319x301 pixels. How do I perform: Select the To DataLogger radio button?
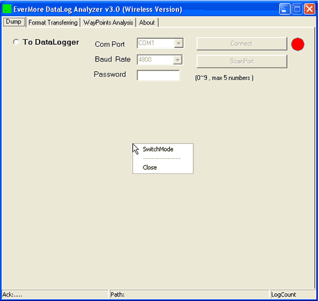tap(16, 42)
